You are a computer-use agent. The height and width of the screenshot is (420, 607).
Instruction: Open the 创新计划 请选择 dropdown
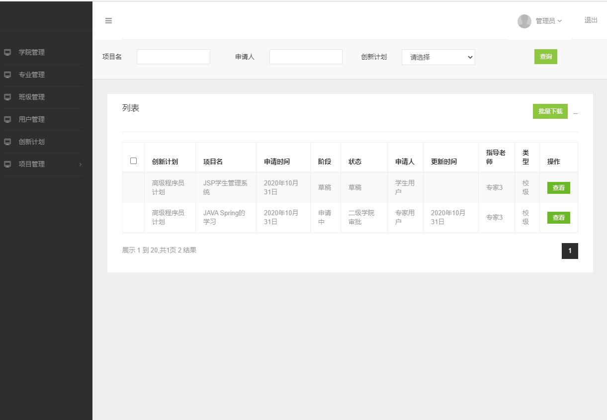click(x=438, y=57)
